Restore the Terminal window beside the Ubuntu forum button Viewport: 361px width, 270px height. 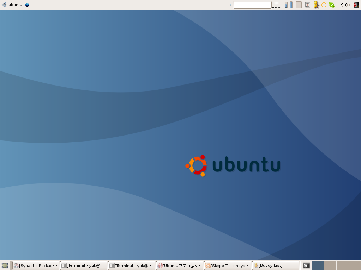tap(132, 266)
